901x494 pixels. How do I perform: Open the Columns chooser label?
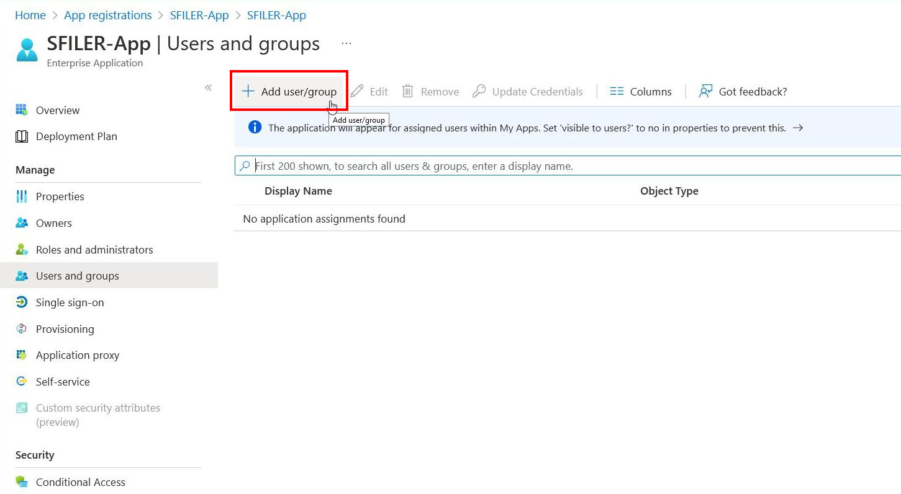(x=651, y=92)
